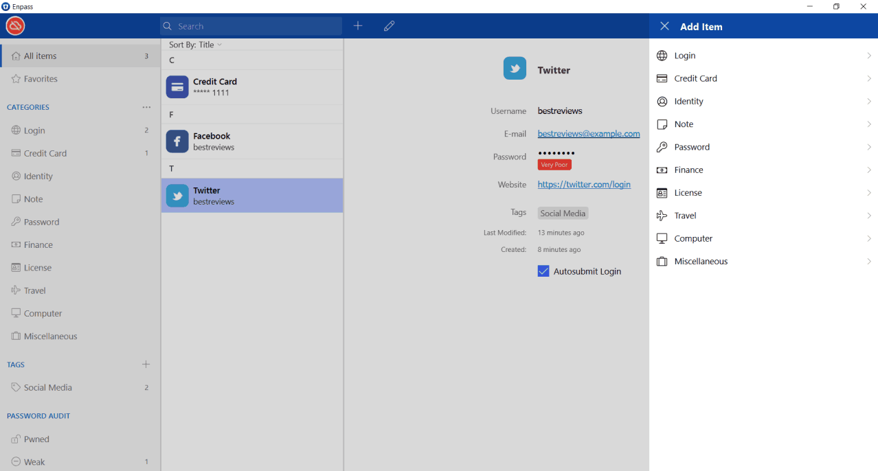This screenshot has width=878, height=471.
Task: Select the Facebook entry in item list
Action: tap(251, 141)
